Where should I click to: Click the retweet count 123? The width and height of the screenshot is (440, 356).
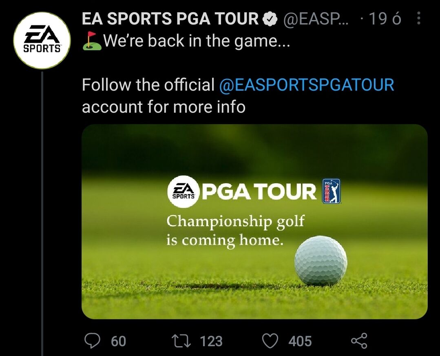point(211,341)
